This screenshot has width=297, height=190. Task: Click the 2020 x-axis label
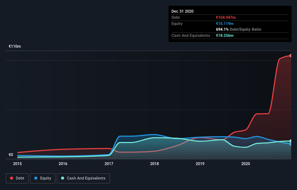(246, 164)
